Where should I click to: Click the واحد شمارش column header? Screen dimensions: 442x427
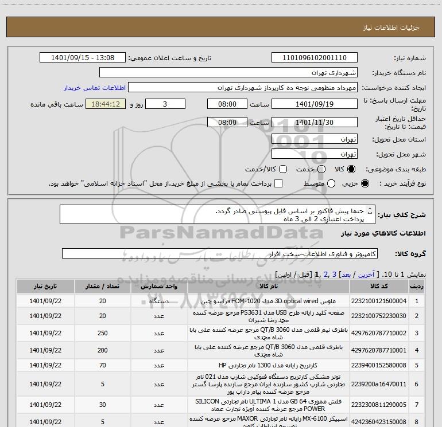(159, 286)
